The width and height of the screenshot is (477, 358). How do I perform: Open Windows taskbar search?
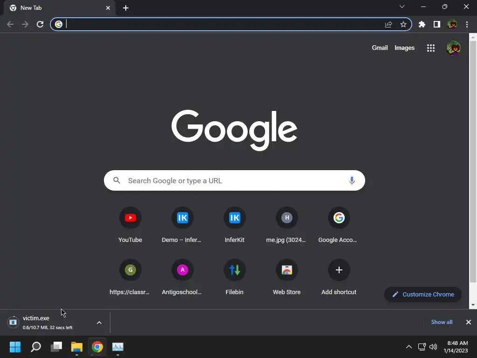[36, 347]
